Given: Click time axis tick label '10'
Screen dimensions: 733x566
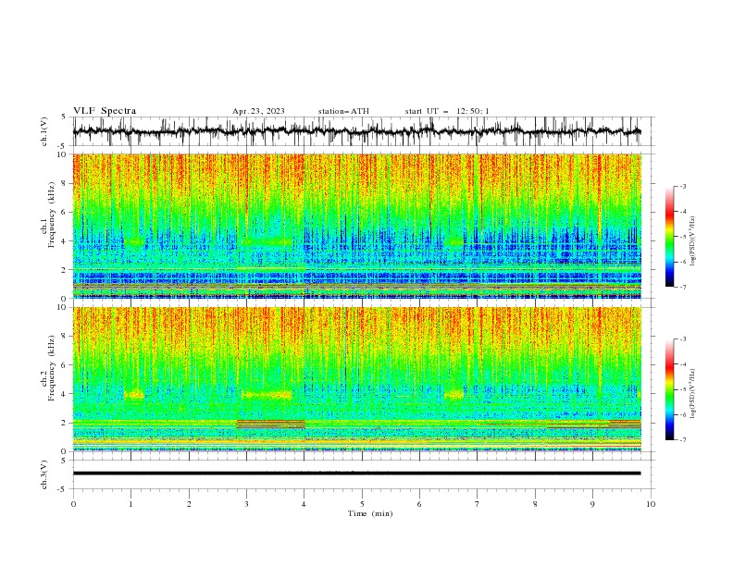Looking at the screenshot, I should [651, 504].
